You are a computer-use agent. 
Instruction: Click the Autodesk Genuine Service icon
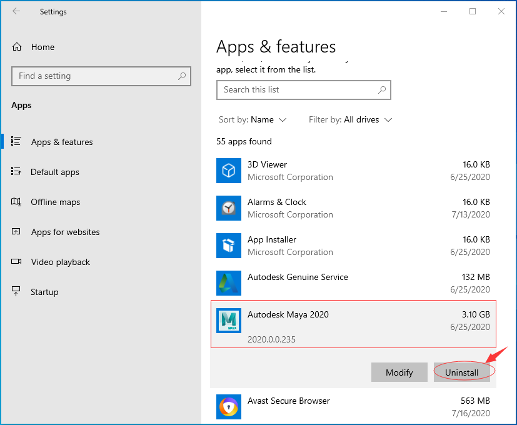tap(229, 283)
